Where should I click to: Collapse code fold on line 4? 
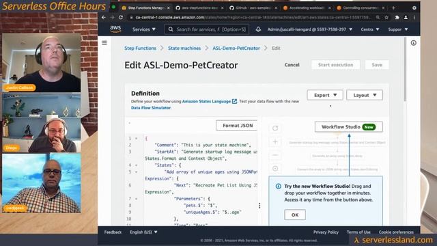(137, 165)
